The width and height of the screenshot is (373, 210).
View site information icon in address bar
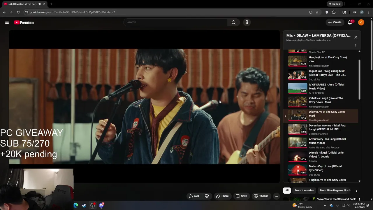[27, 12]
